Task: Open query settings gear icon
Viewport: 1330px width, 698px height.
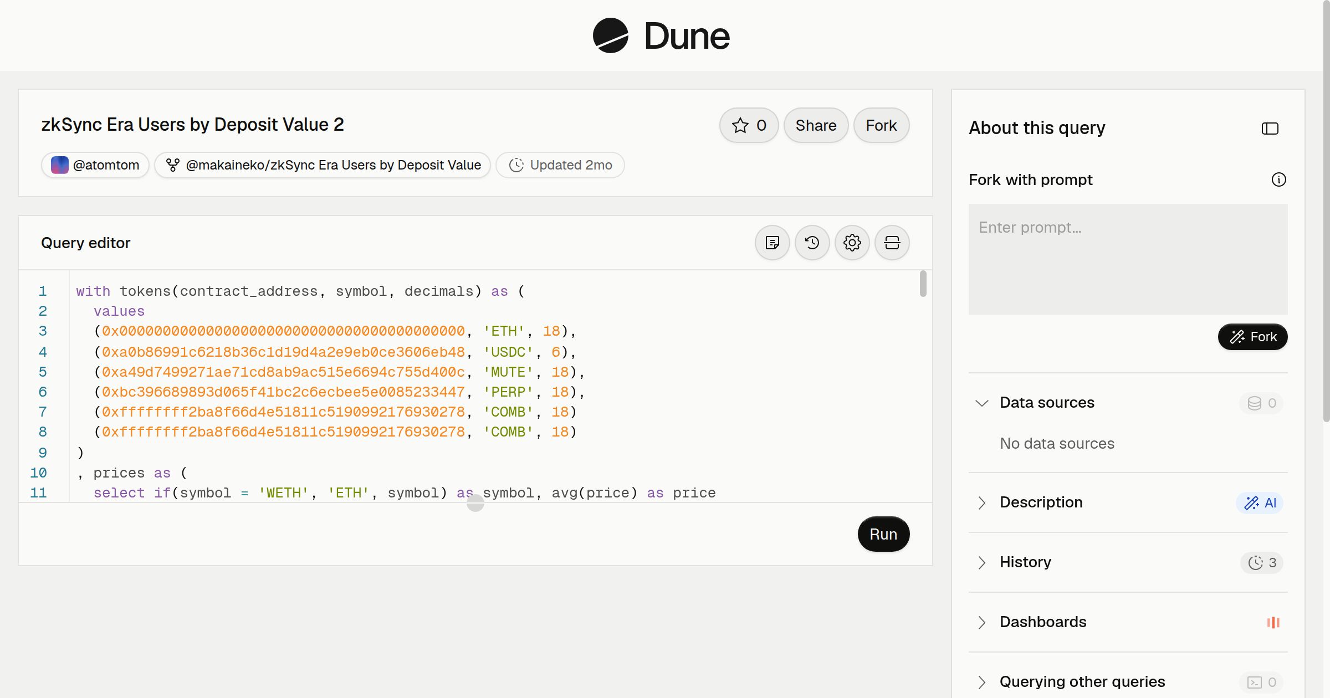Action: pos(852,243)
